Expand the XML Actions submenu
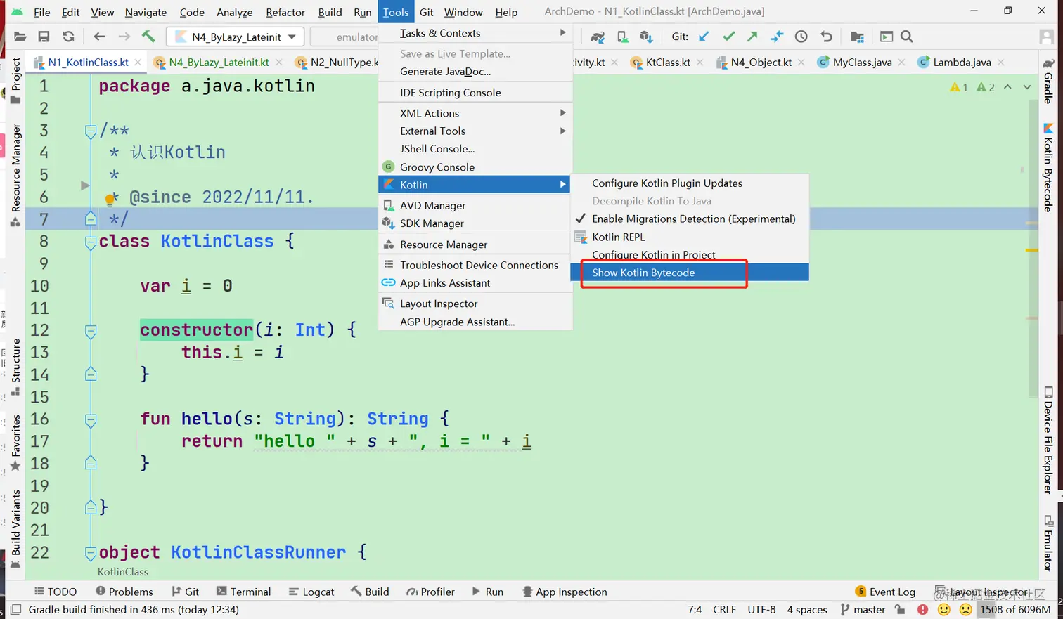Image resolution: width=1063 pixels, height=619 pixels. (475, 113)
